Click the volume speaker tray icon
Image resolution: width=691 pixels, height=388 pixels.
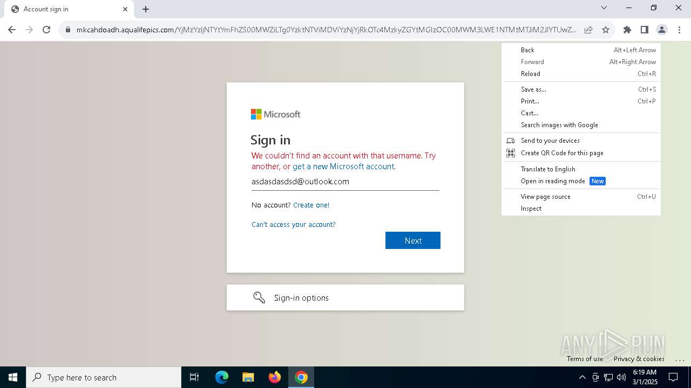621,377
